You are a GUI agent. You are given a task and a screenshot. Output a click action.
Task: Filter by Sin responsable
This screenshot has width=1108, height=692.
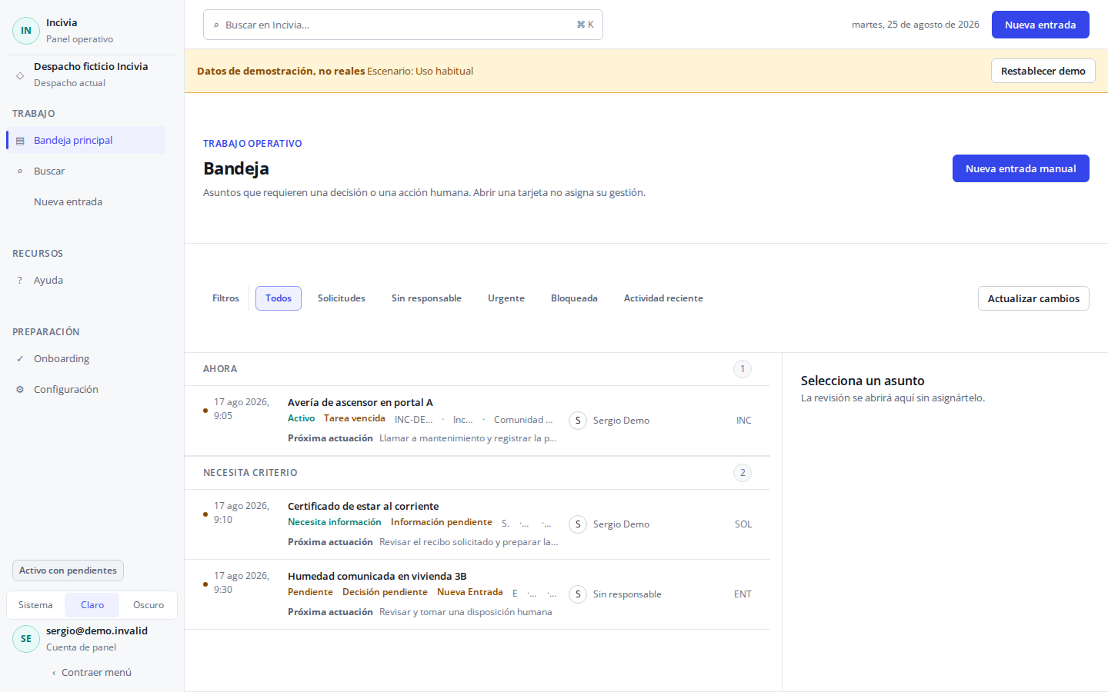click(x=426, y=298)
